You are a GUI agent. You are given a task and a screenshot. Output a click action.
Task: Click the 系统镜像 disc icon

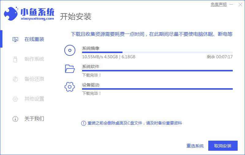(x=70, y=50)
